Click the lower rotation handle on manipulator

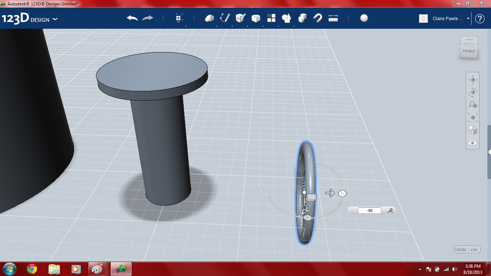tap(307, 218)
